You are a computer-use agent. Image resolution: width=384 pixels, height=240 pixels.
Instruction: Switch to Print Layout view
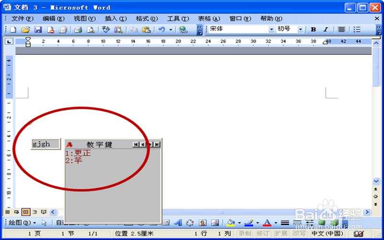click(x=26, y=212)
